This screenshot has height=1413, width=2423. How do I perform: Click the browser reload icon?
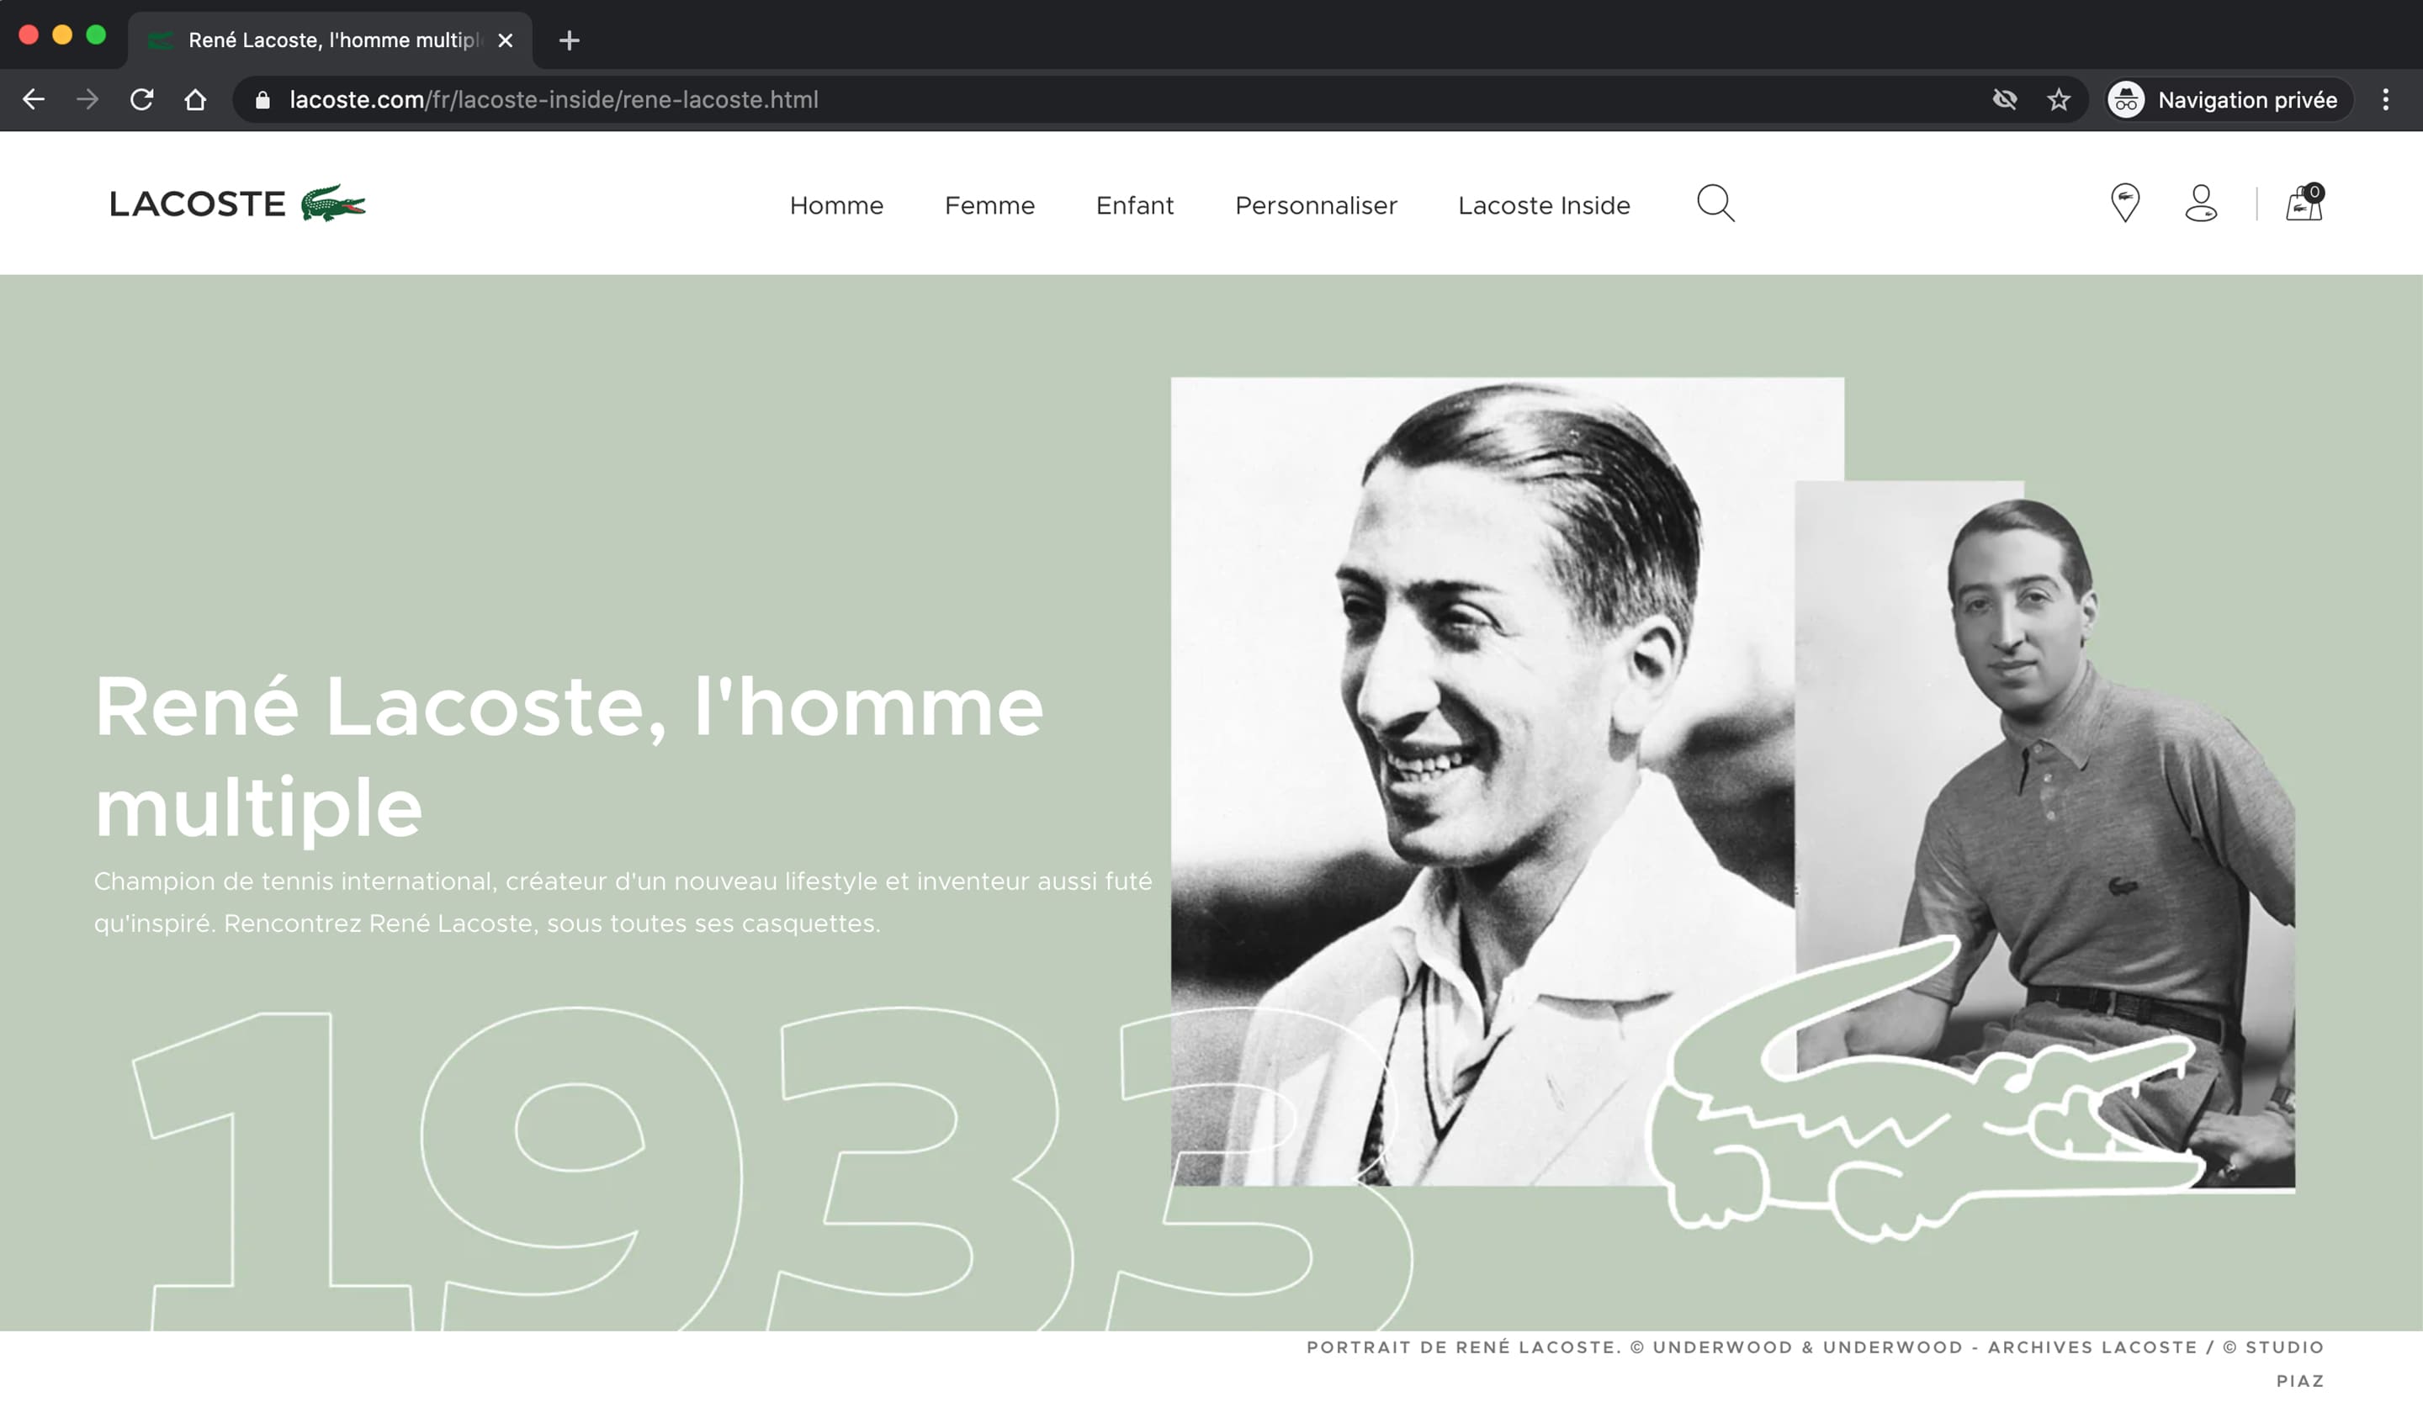coord(141,100)
